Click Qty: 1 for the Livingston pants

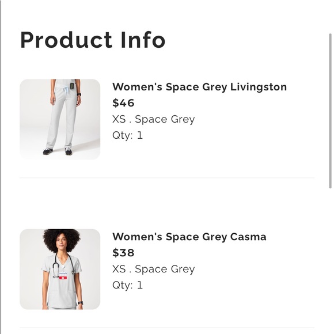[x=127, y=135]
